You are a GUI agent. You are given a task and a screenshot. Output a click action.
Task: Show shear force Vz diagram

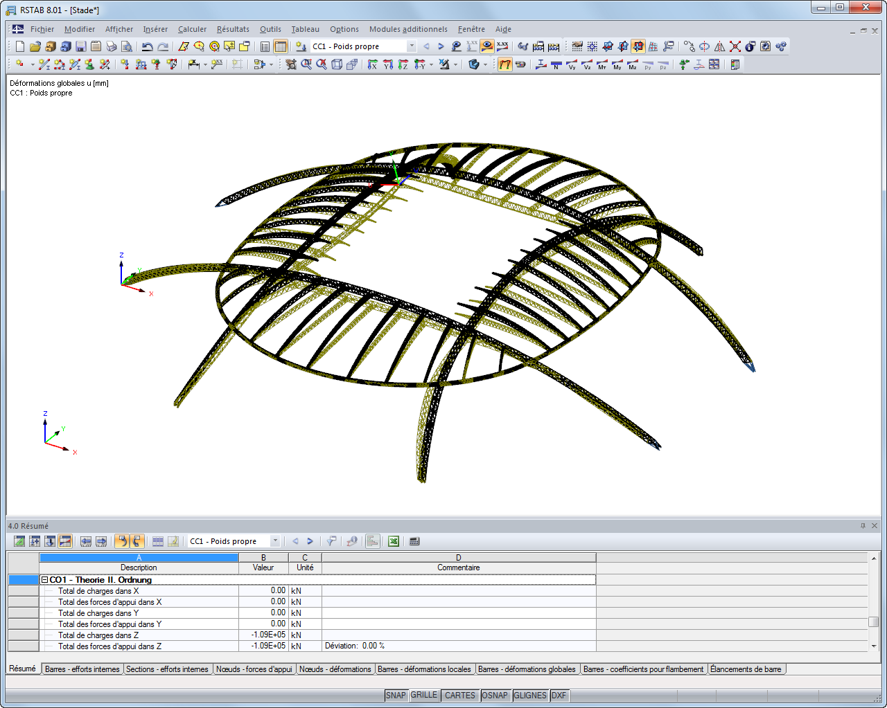coord(586,64)
